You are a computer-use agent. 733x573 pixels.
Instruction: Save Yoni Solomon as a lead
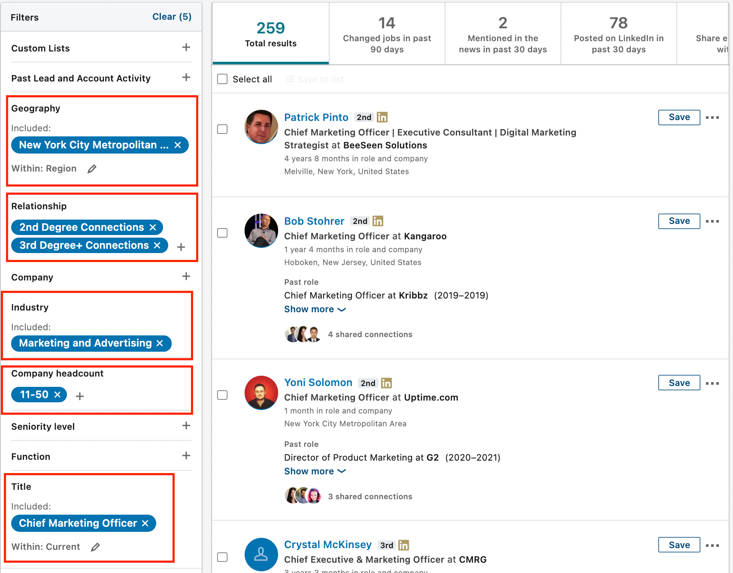click(x=679, y=383)
